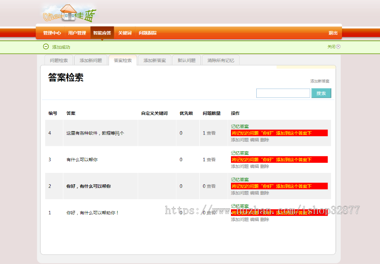Viewport: 380px width, 264px height.
Task: Click 删除 in row 2
Action: point(265,193)
